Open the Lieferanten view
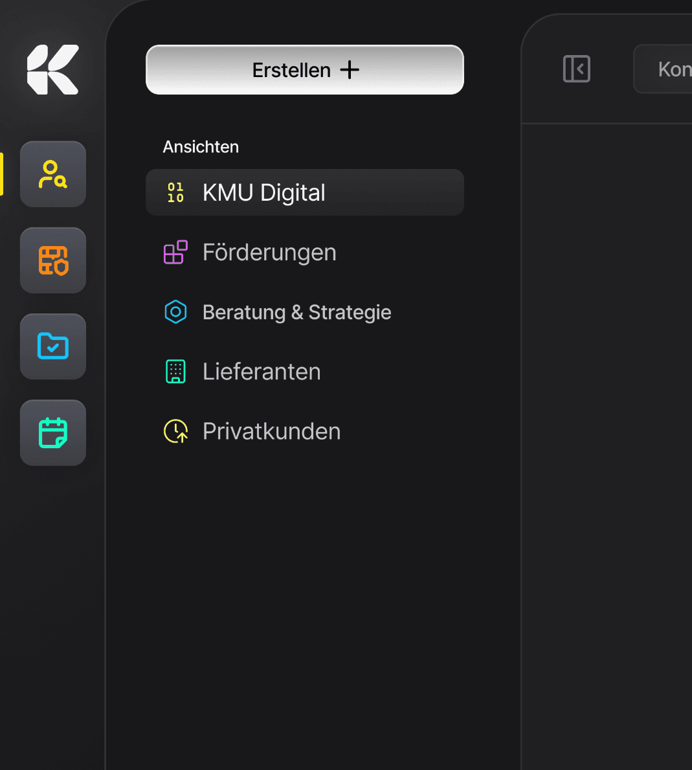The height and width of the screenshot is (770, 692). click(262, 372)
